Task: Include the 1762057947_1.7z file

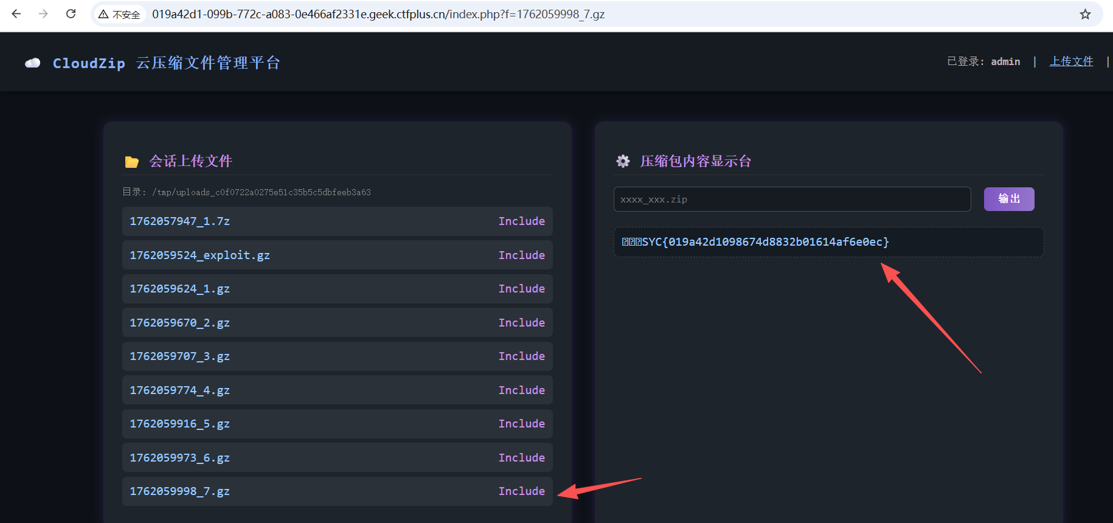Action: (521, 221)
